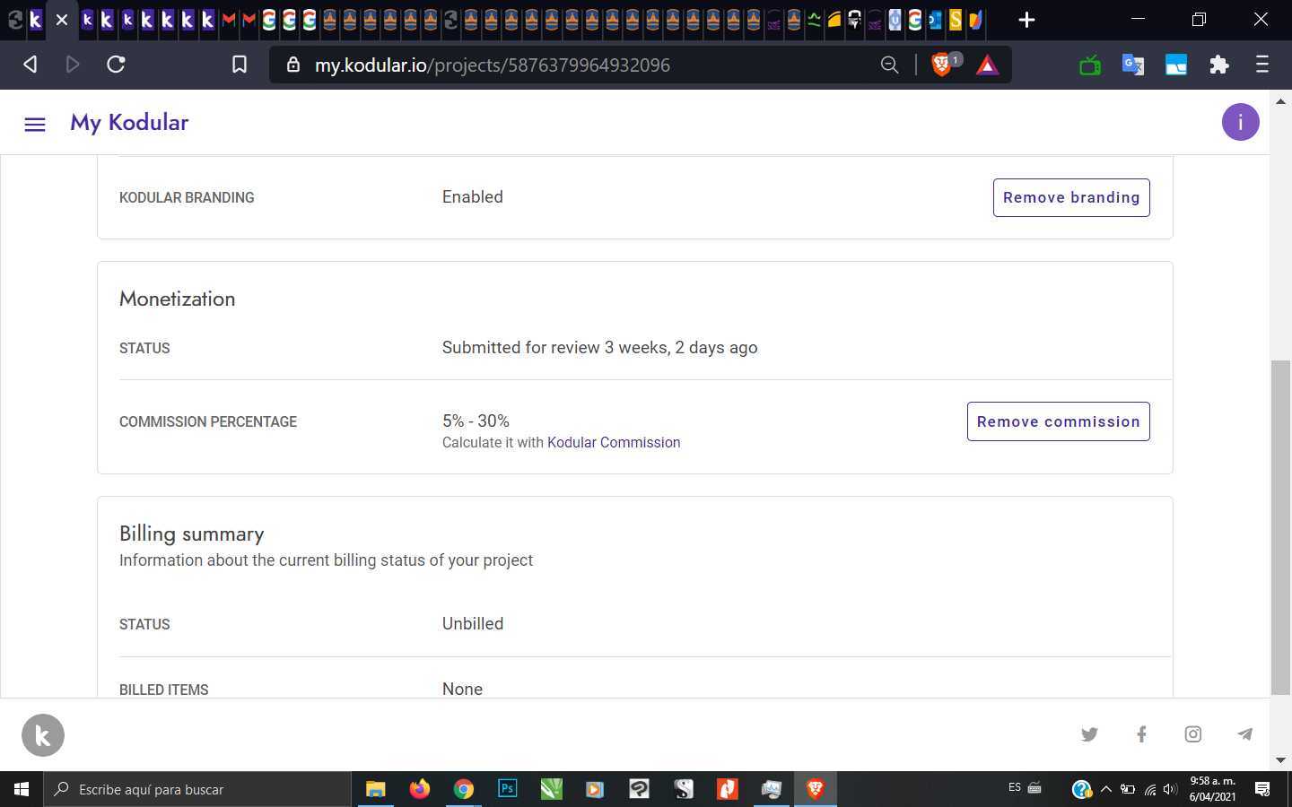Show hidden system tray icons
Screen dimensions: 1292x807
click(x=1106, y=789)
